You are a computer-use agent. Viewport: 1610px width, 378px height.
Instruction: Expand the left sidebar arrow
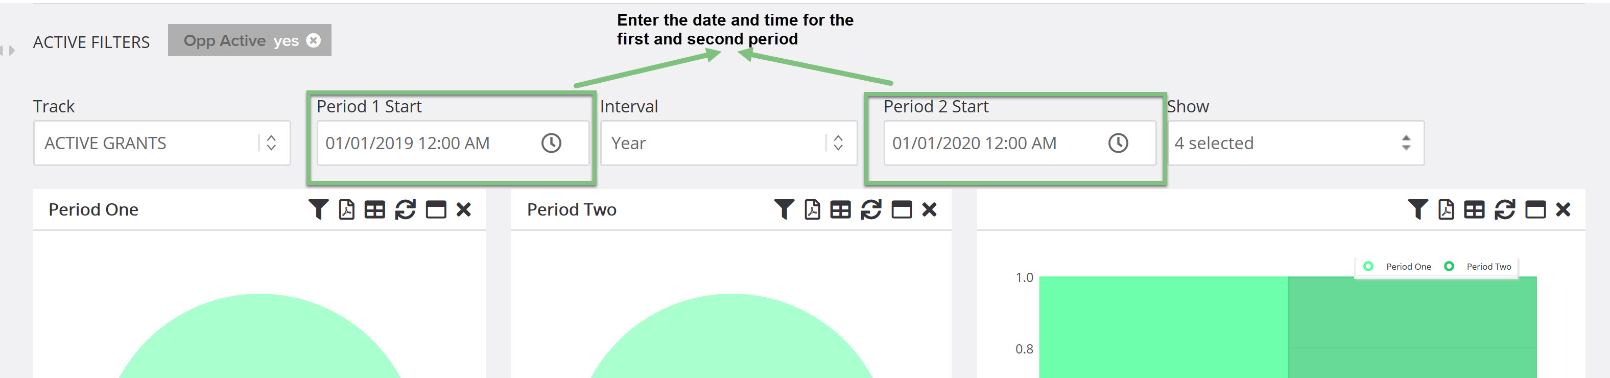point(11,51)
